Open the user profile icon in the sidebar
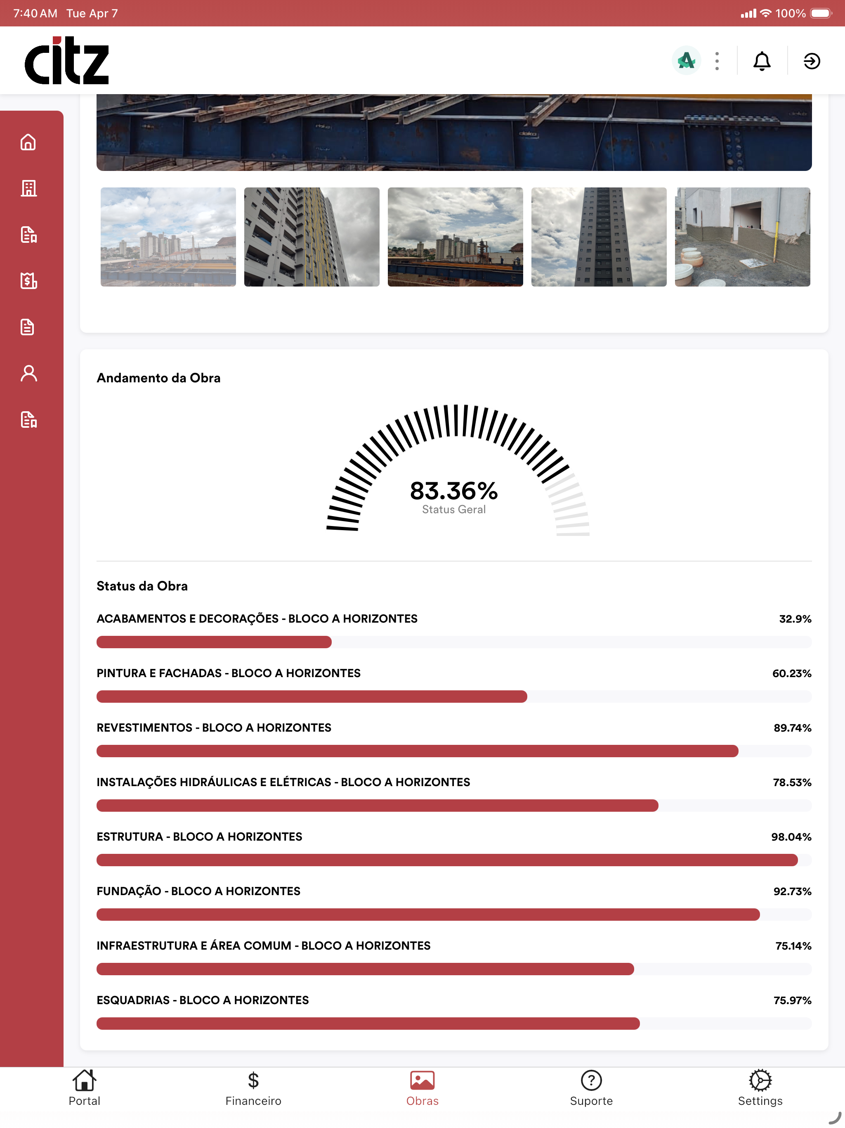The height and width of the screenshot is (1128, 845). [x=28, y=373]
